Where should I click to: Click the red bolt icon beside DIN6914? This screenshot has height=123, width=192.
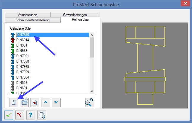point(13,40)
